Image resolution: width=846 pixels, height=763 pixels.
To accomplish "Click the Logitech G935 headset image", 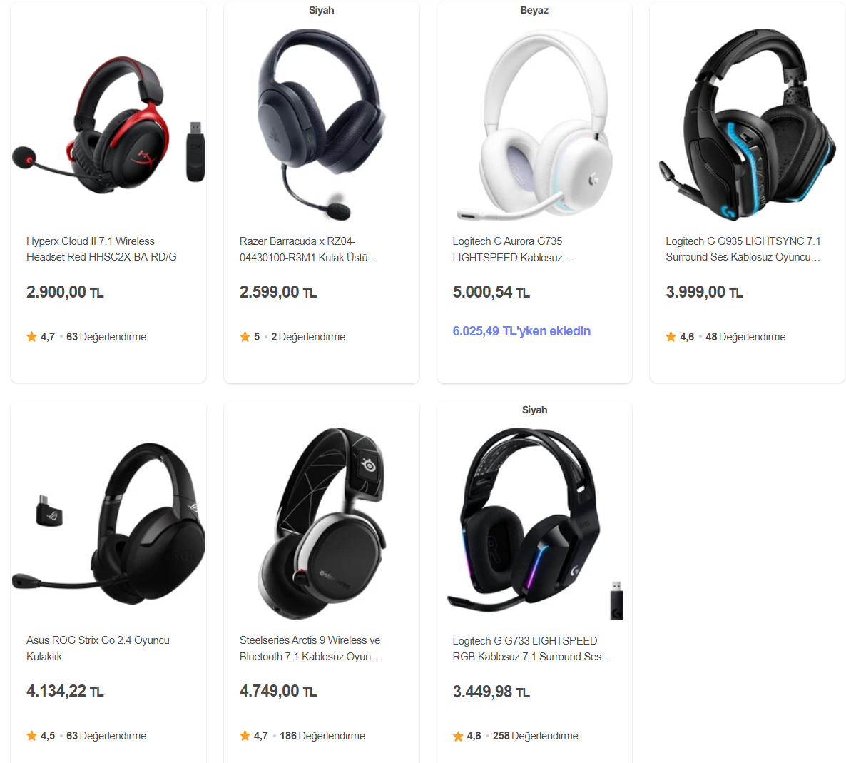I will click(748, 124).
